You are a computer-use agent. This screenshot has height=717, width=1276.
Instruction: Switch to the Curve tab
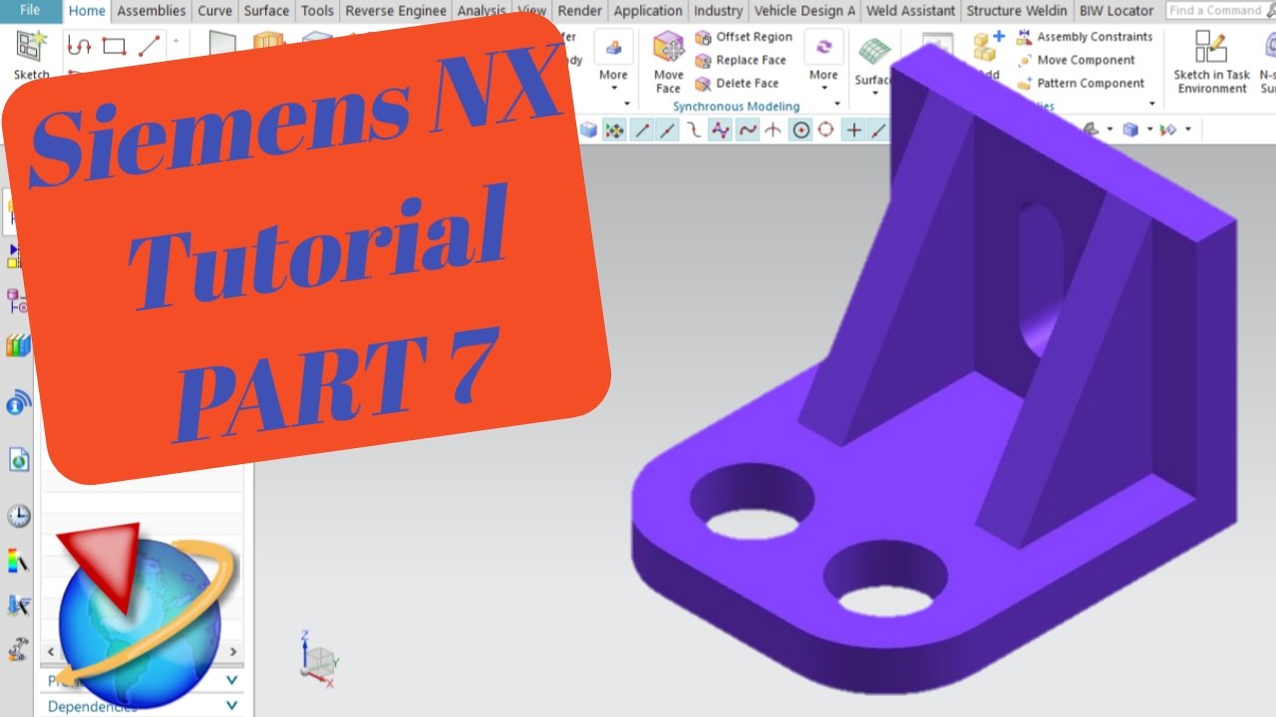tap(215, 11)
